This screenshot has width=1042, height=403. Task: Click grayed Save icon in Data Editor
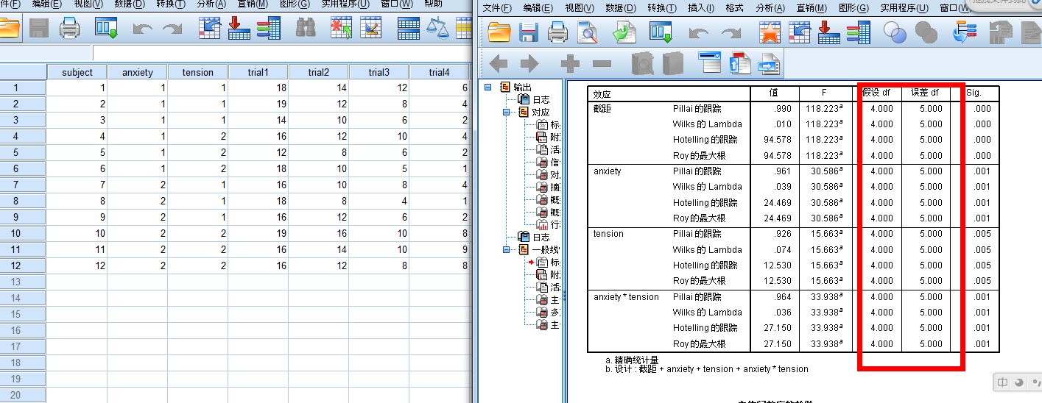click(38, 29)
